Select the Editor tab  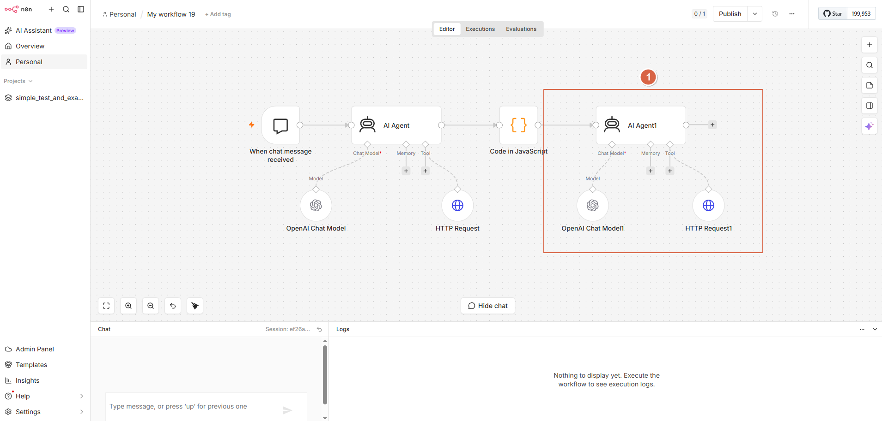click(x=447, y=29)
